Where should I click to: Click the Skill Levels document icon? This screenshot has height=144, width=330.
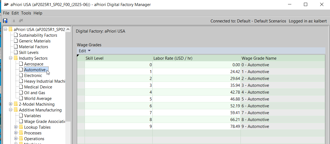pyautogui.click(x=16, y=52)
